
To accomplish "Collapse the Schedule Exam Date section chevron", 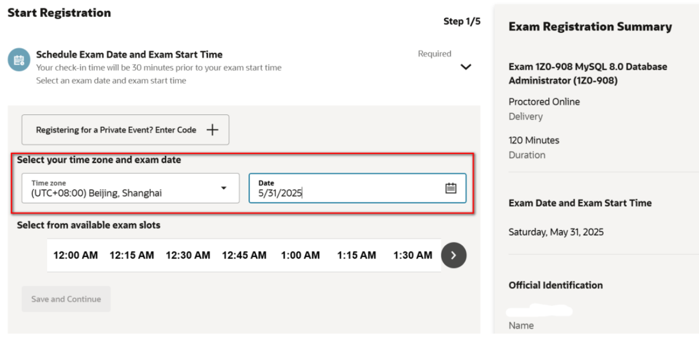I will point(466,67).
